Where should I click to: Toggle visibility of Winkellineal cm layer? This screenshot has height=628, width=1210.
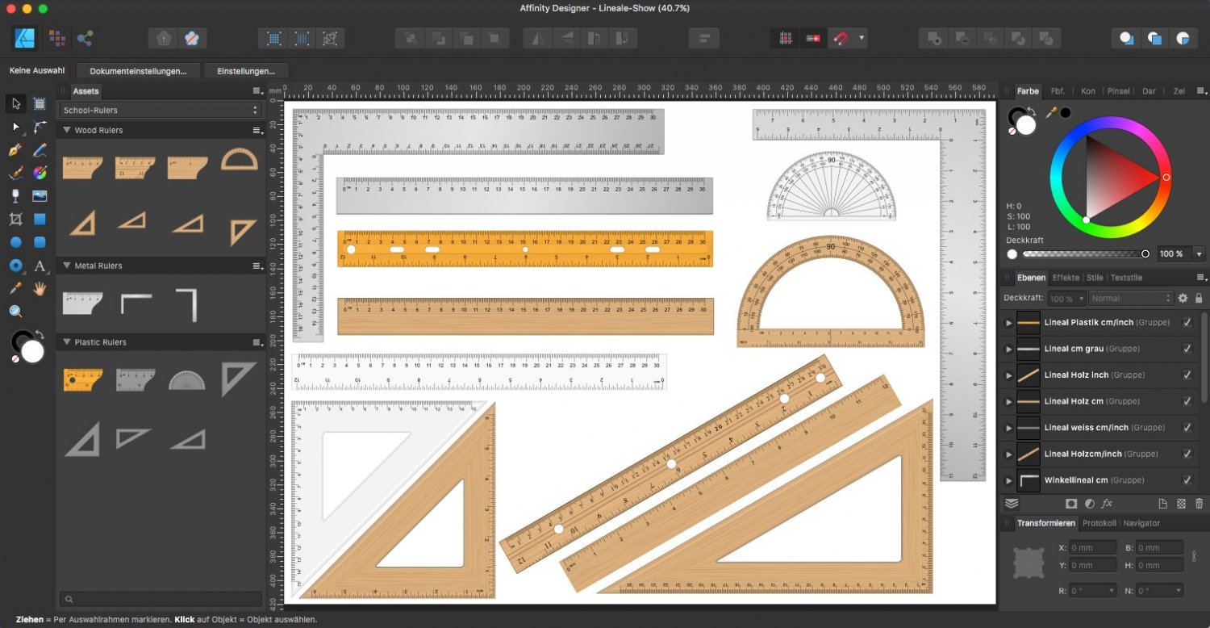click(x=1187, y=480)
